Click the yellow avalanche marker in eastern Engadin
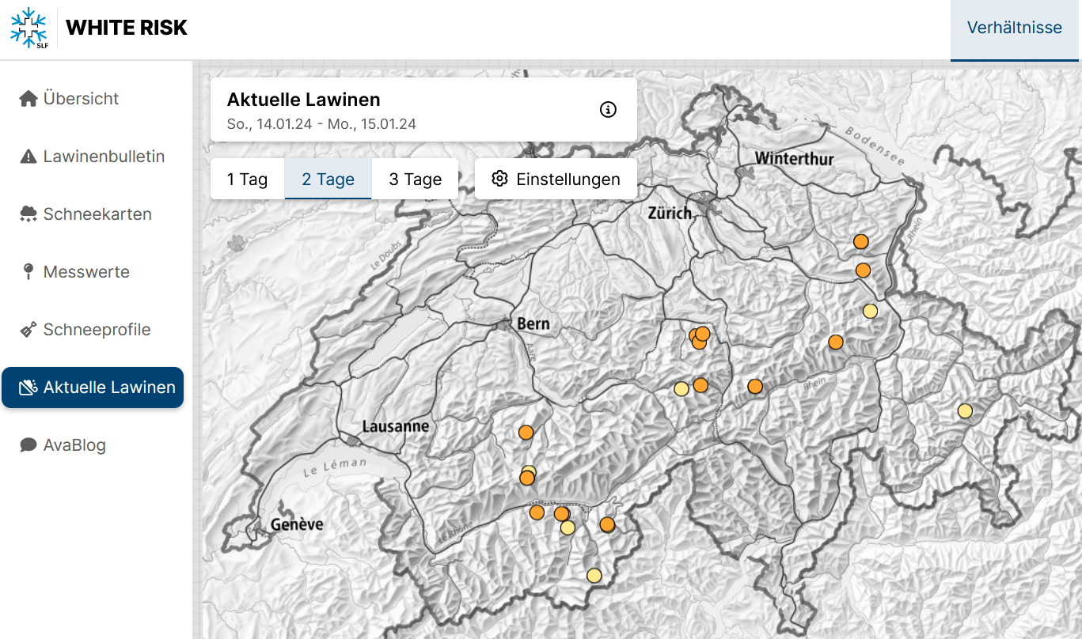 coord(965,410)
